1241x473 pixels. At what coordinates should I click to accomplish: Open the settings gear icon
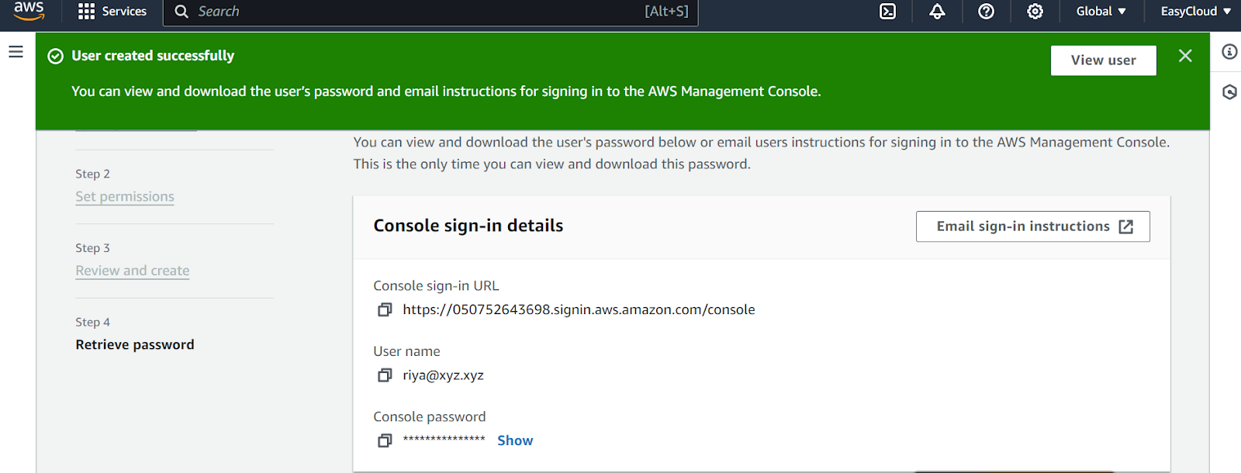[x=1035, y=12]
